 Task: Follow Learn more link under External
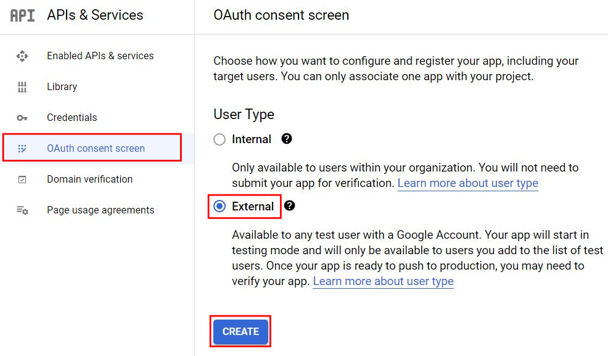[383, 281]
